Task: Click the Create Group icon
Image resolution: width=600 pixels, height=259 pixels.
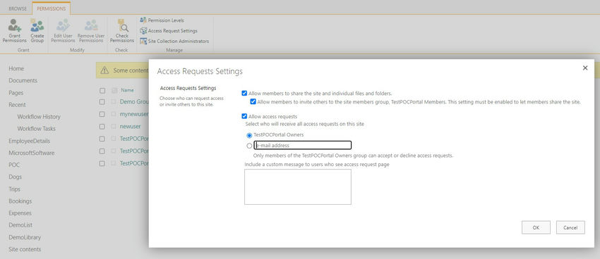Action: click(x=37, y=25)
